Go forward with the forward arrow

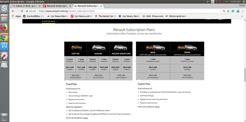click(17, 11)
